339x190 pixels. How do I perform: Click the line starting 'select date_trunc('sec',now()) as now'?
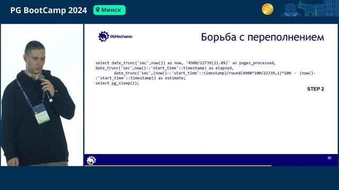(x=186, y=63)
